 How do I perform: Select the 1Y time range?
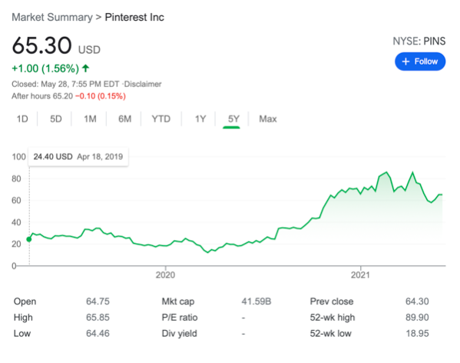pyautogui.click(x=200, y=119)
